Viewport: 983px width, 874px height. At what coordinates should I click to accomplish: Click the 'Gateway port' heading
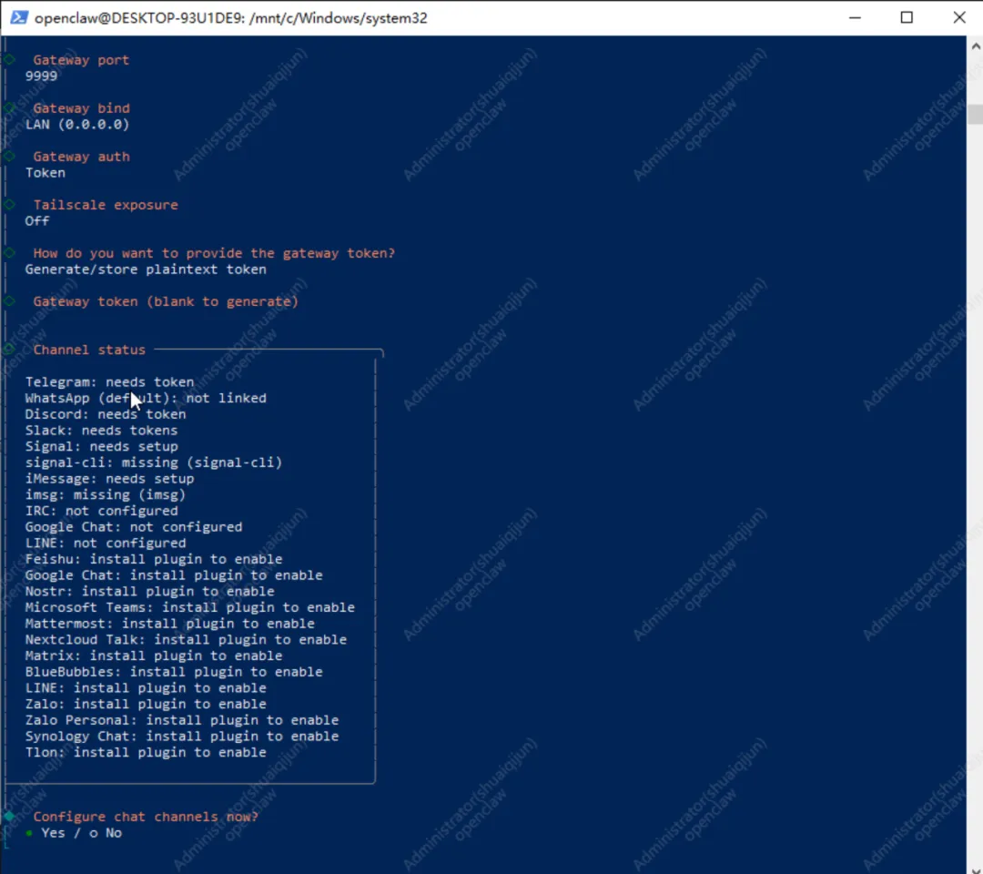tap(81, 59)
